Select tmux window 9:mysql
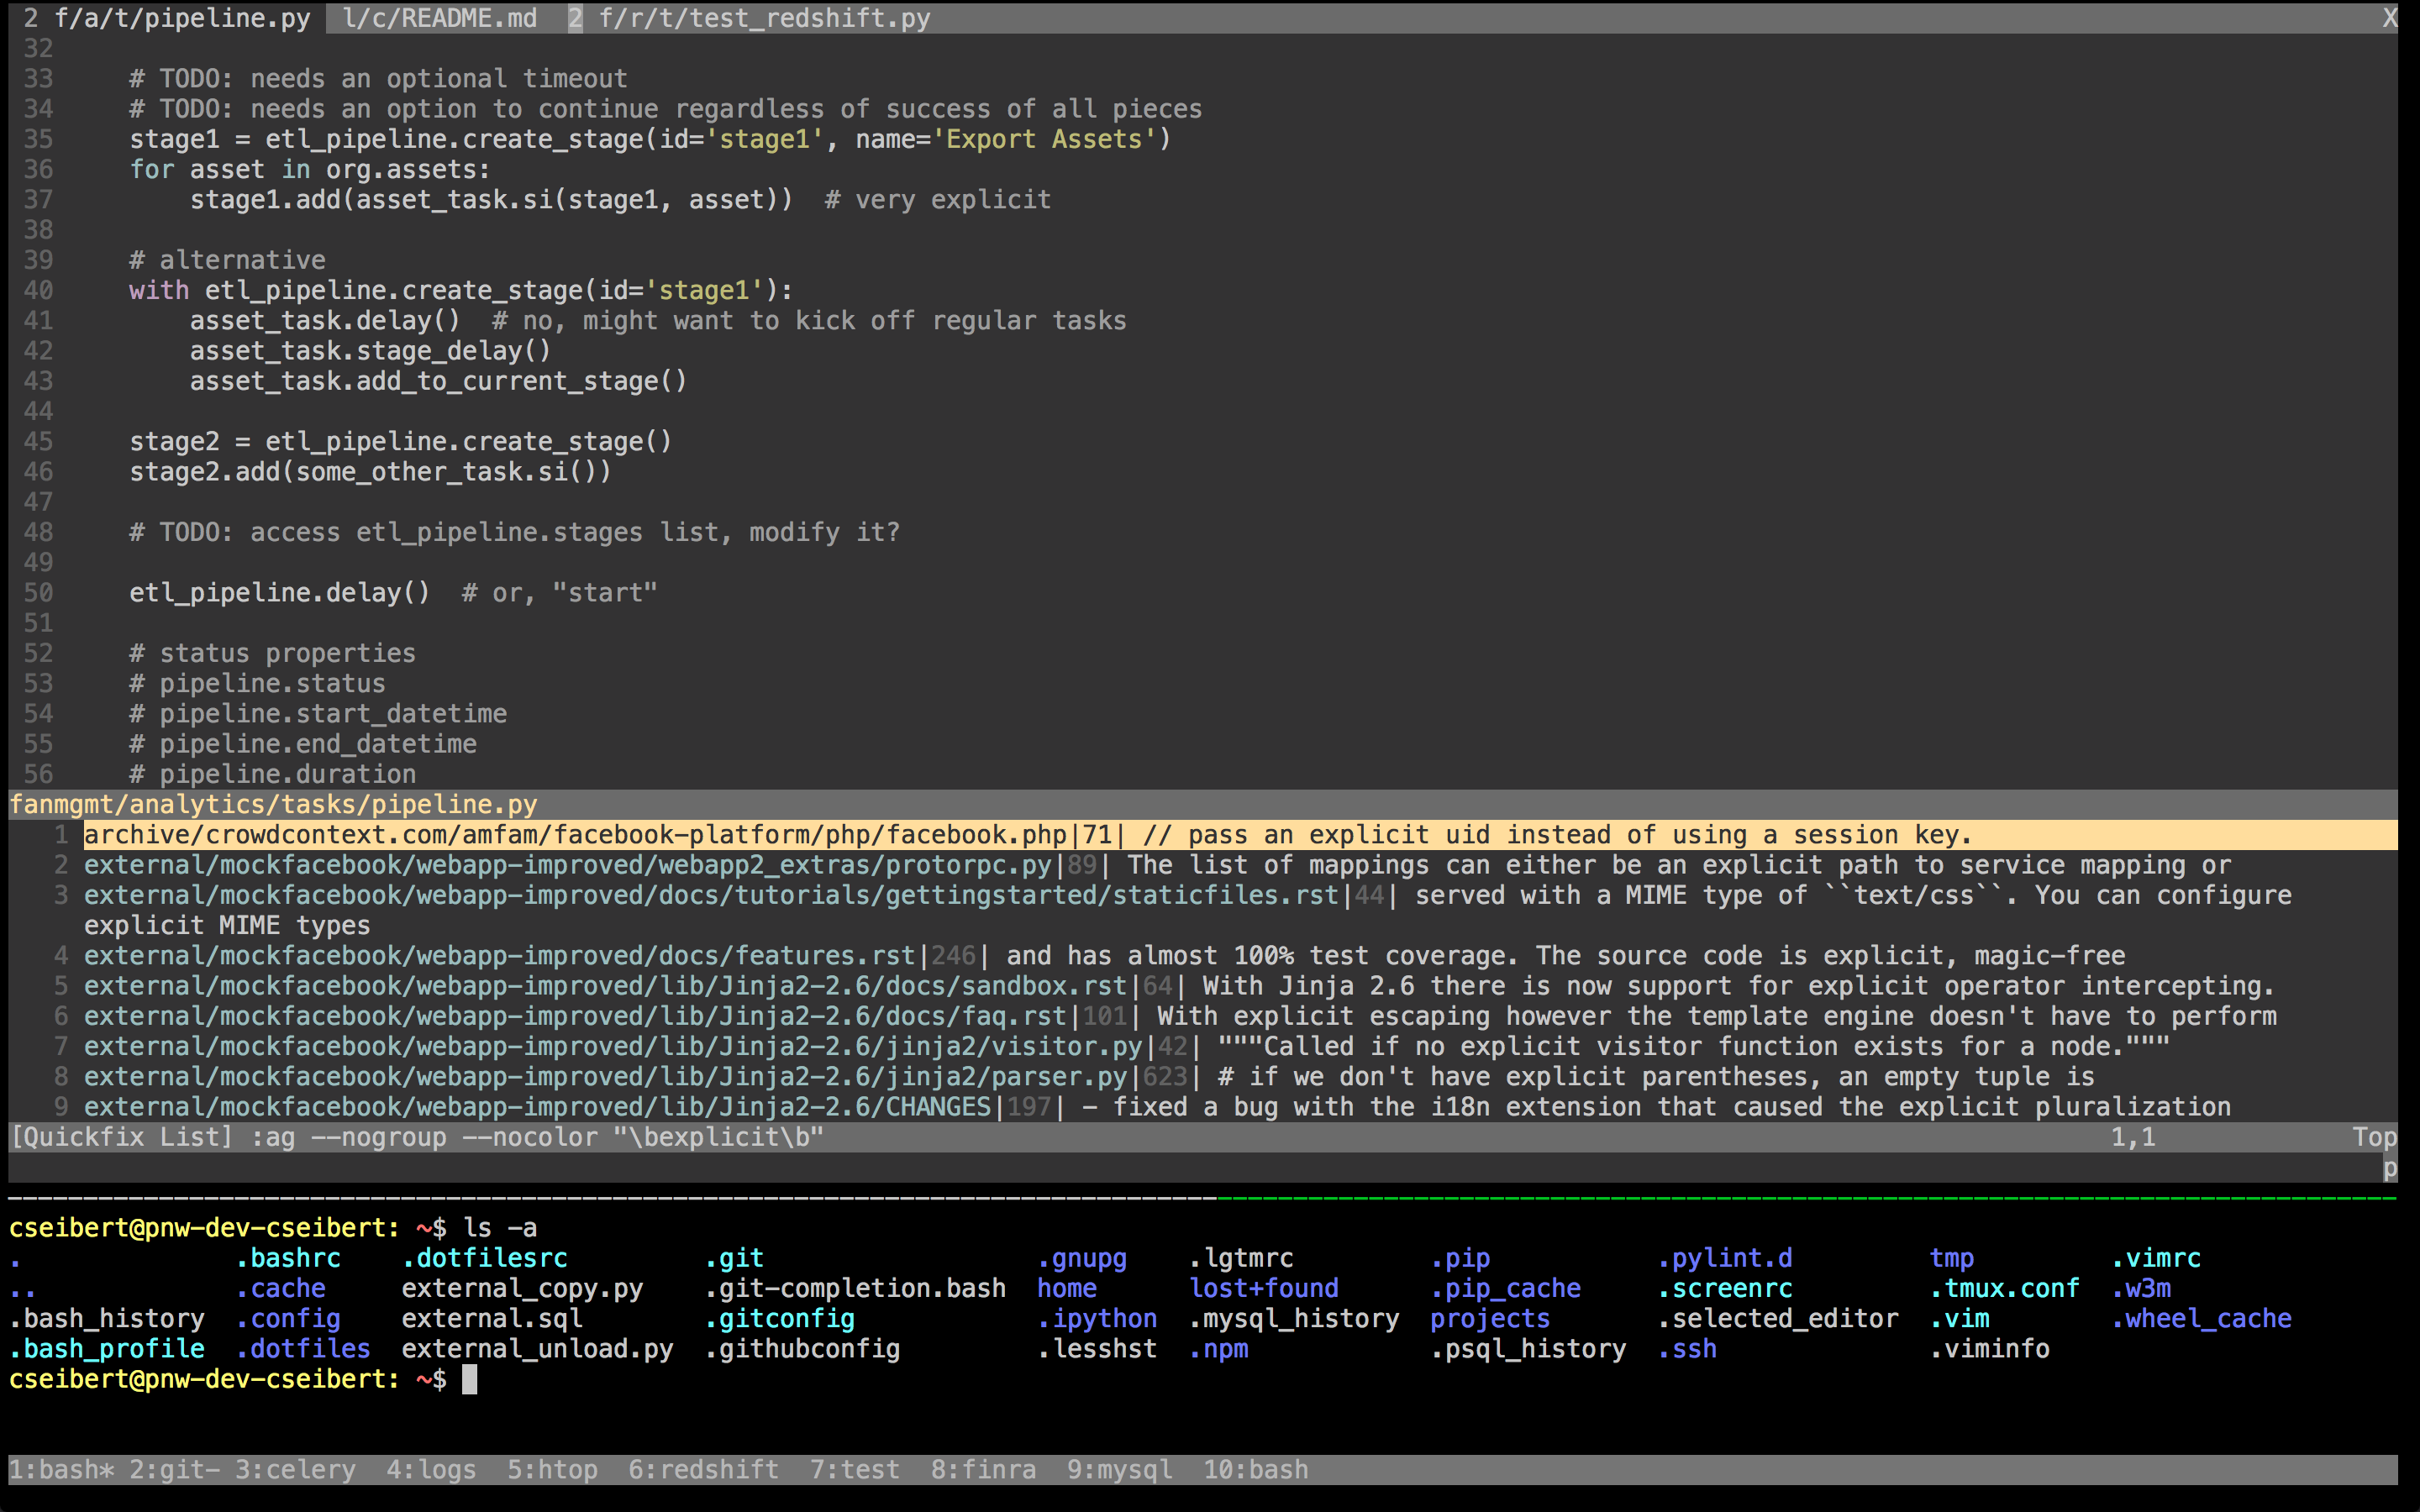This screenshot has width=2420, height=1512. click(1120, 1469)
